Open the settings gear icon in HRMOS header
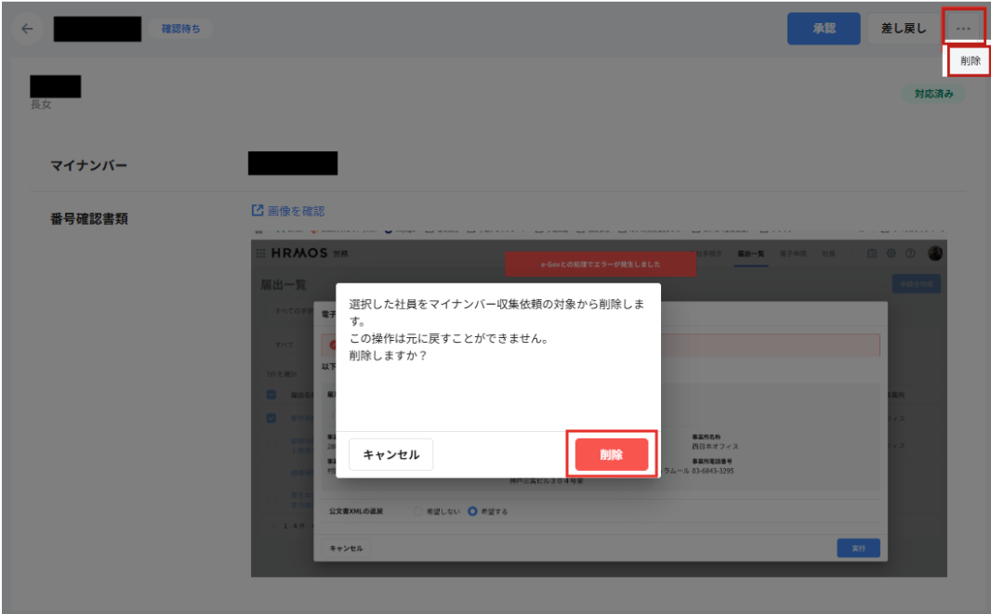The width and height of the screenshot is (991, 614). pyautogui.click(x=891, y=254)
